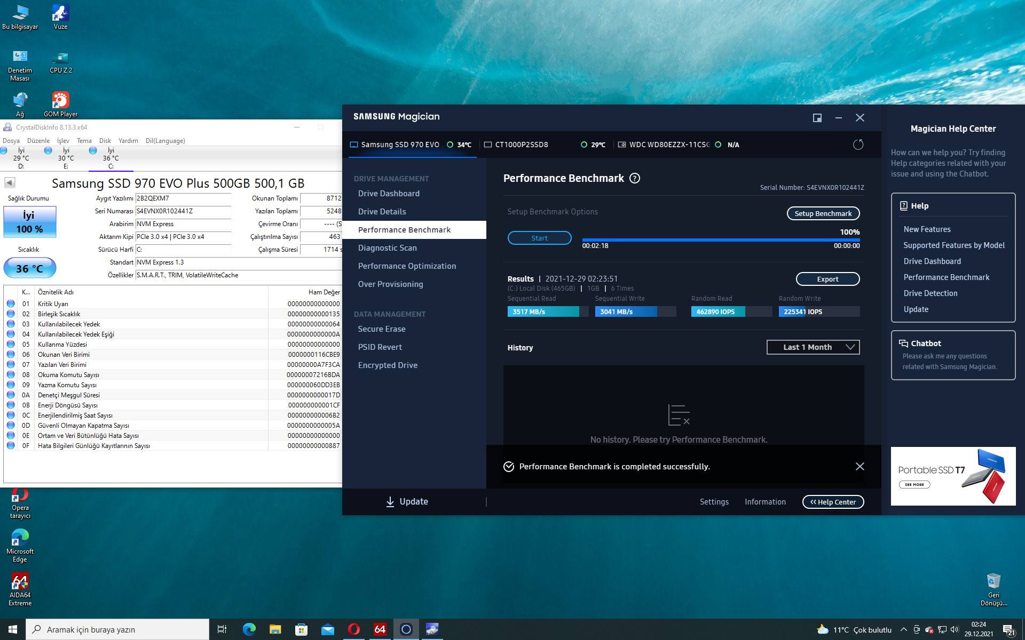This screenshot has height=640, width=1025.
Task: Open GOM Player desktop icon
Action: [x=60, y=105]
